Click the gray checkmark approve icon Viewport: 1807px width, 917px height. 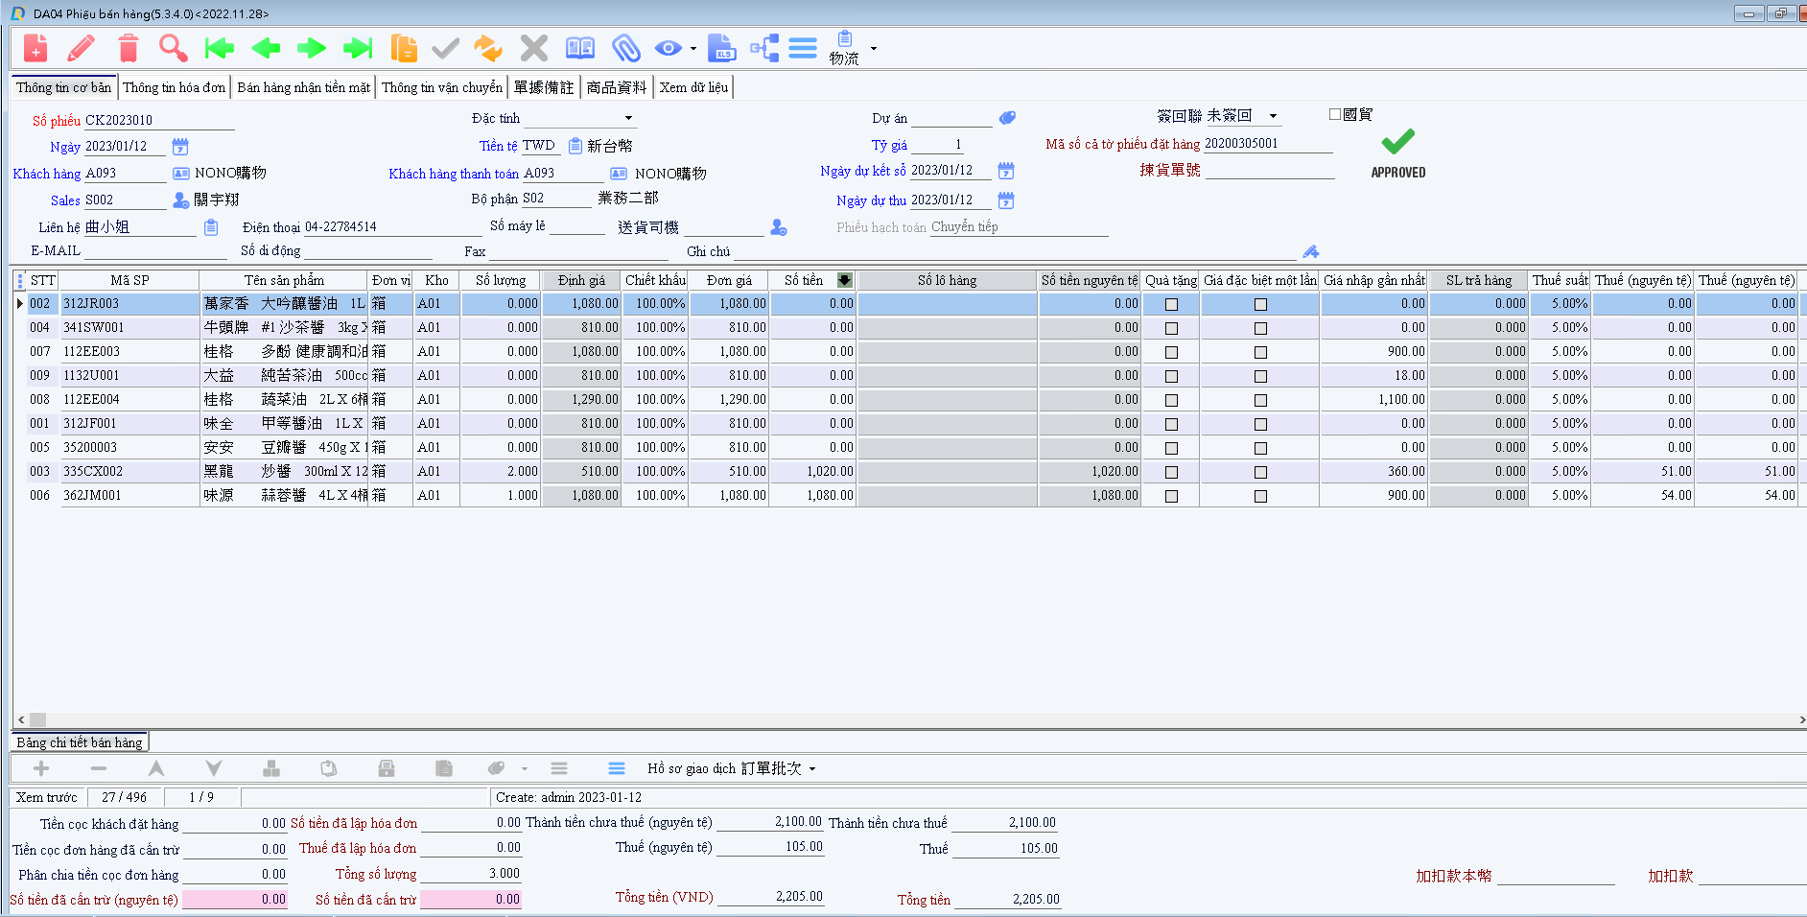click(x=446, y=48)
